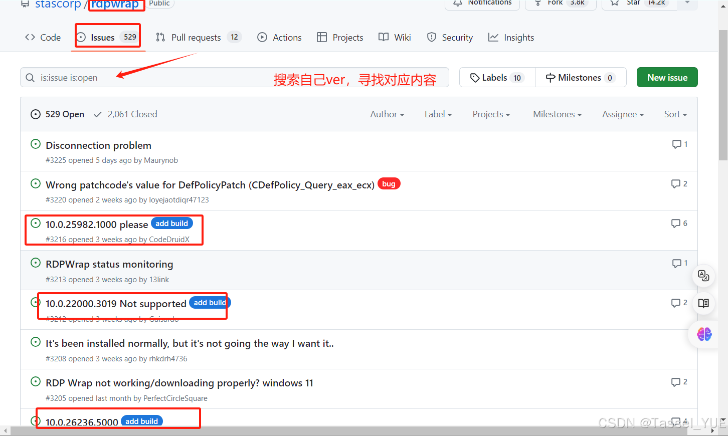View the Insights tab
The height and width of the screenshot is (436, 728).
point(511,38)
